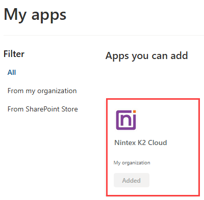Click the My organization label on app card
Screen dimensions: 204x200
[x=132, y=163]
